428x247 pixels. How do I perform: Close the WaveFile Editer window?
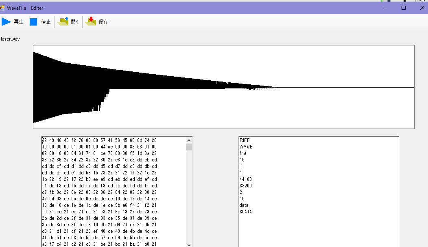[x=422, y=8]
